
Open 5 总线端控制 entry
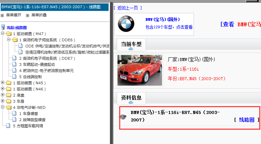30,77
